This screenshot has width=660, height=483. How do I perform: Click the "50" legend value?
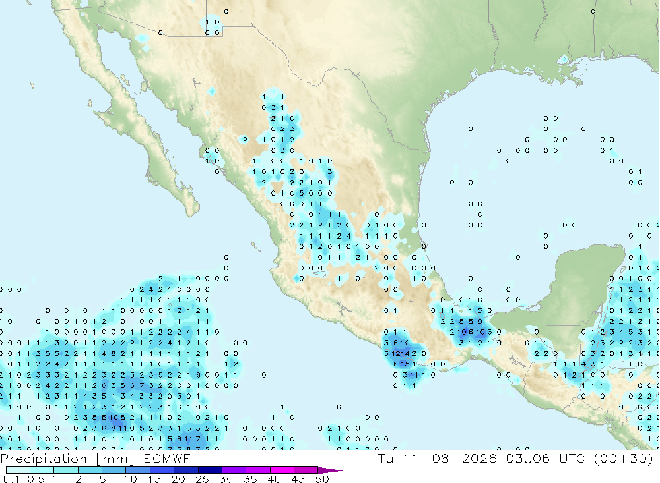323,479
